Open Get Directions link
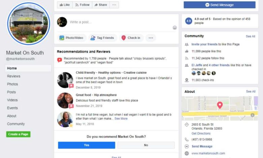This screenshot has width=263, height=158. point(201,133)
